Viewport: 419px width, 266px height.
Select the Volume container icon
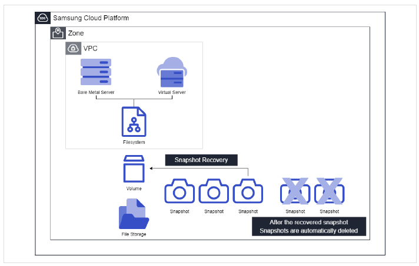134,169
